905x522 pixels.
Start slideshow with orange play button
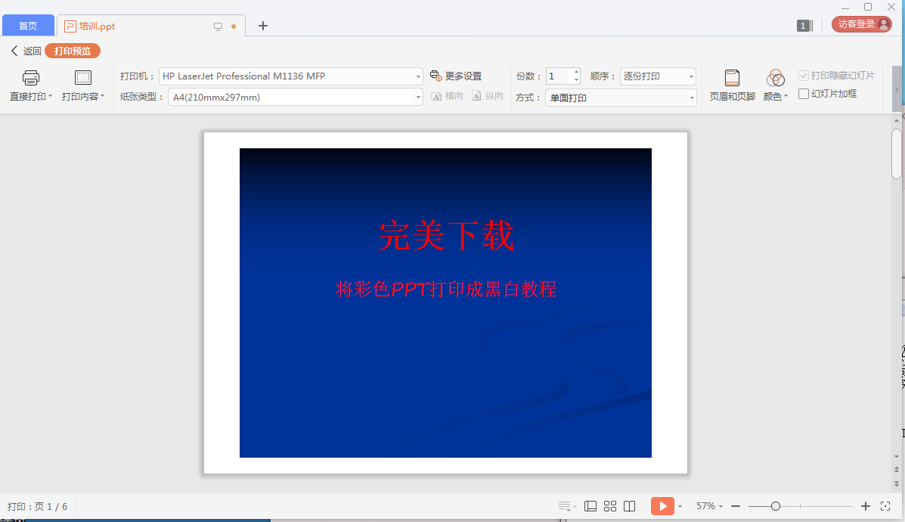[x=662, y=506]
